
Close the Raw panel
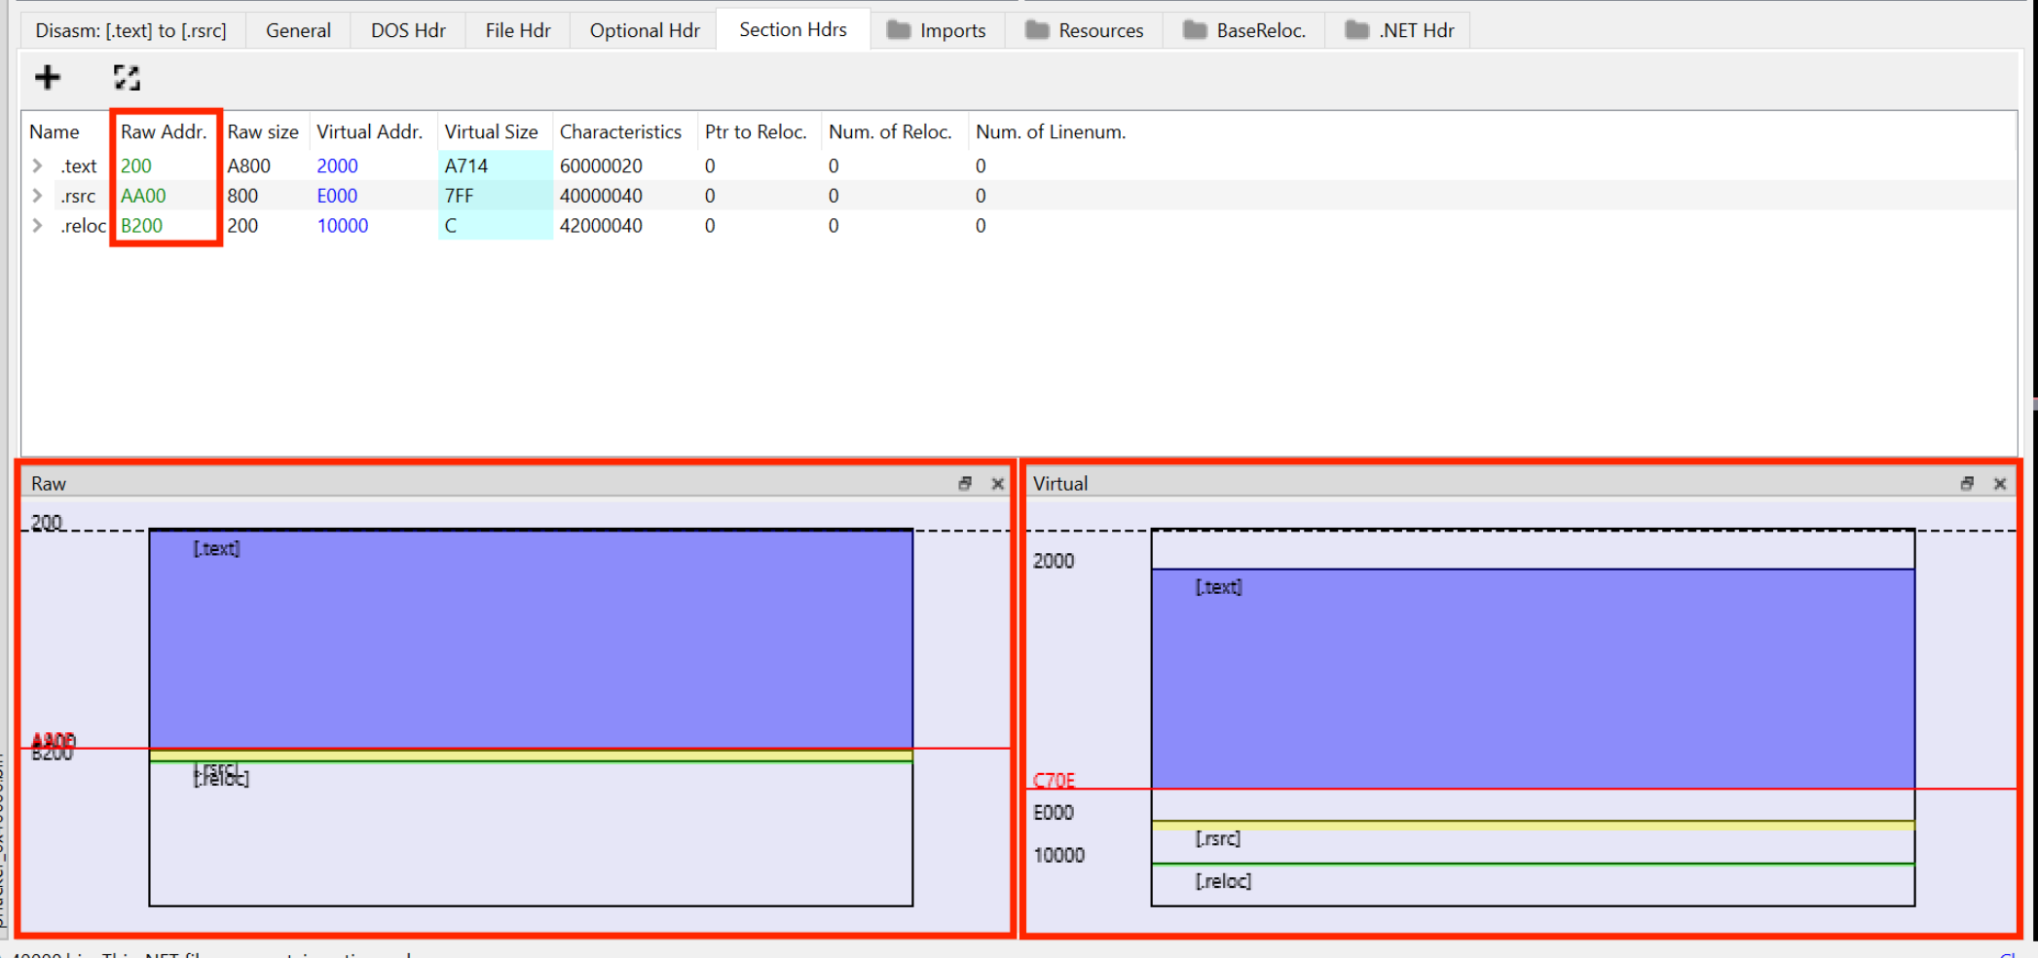[x=998, y=483]
